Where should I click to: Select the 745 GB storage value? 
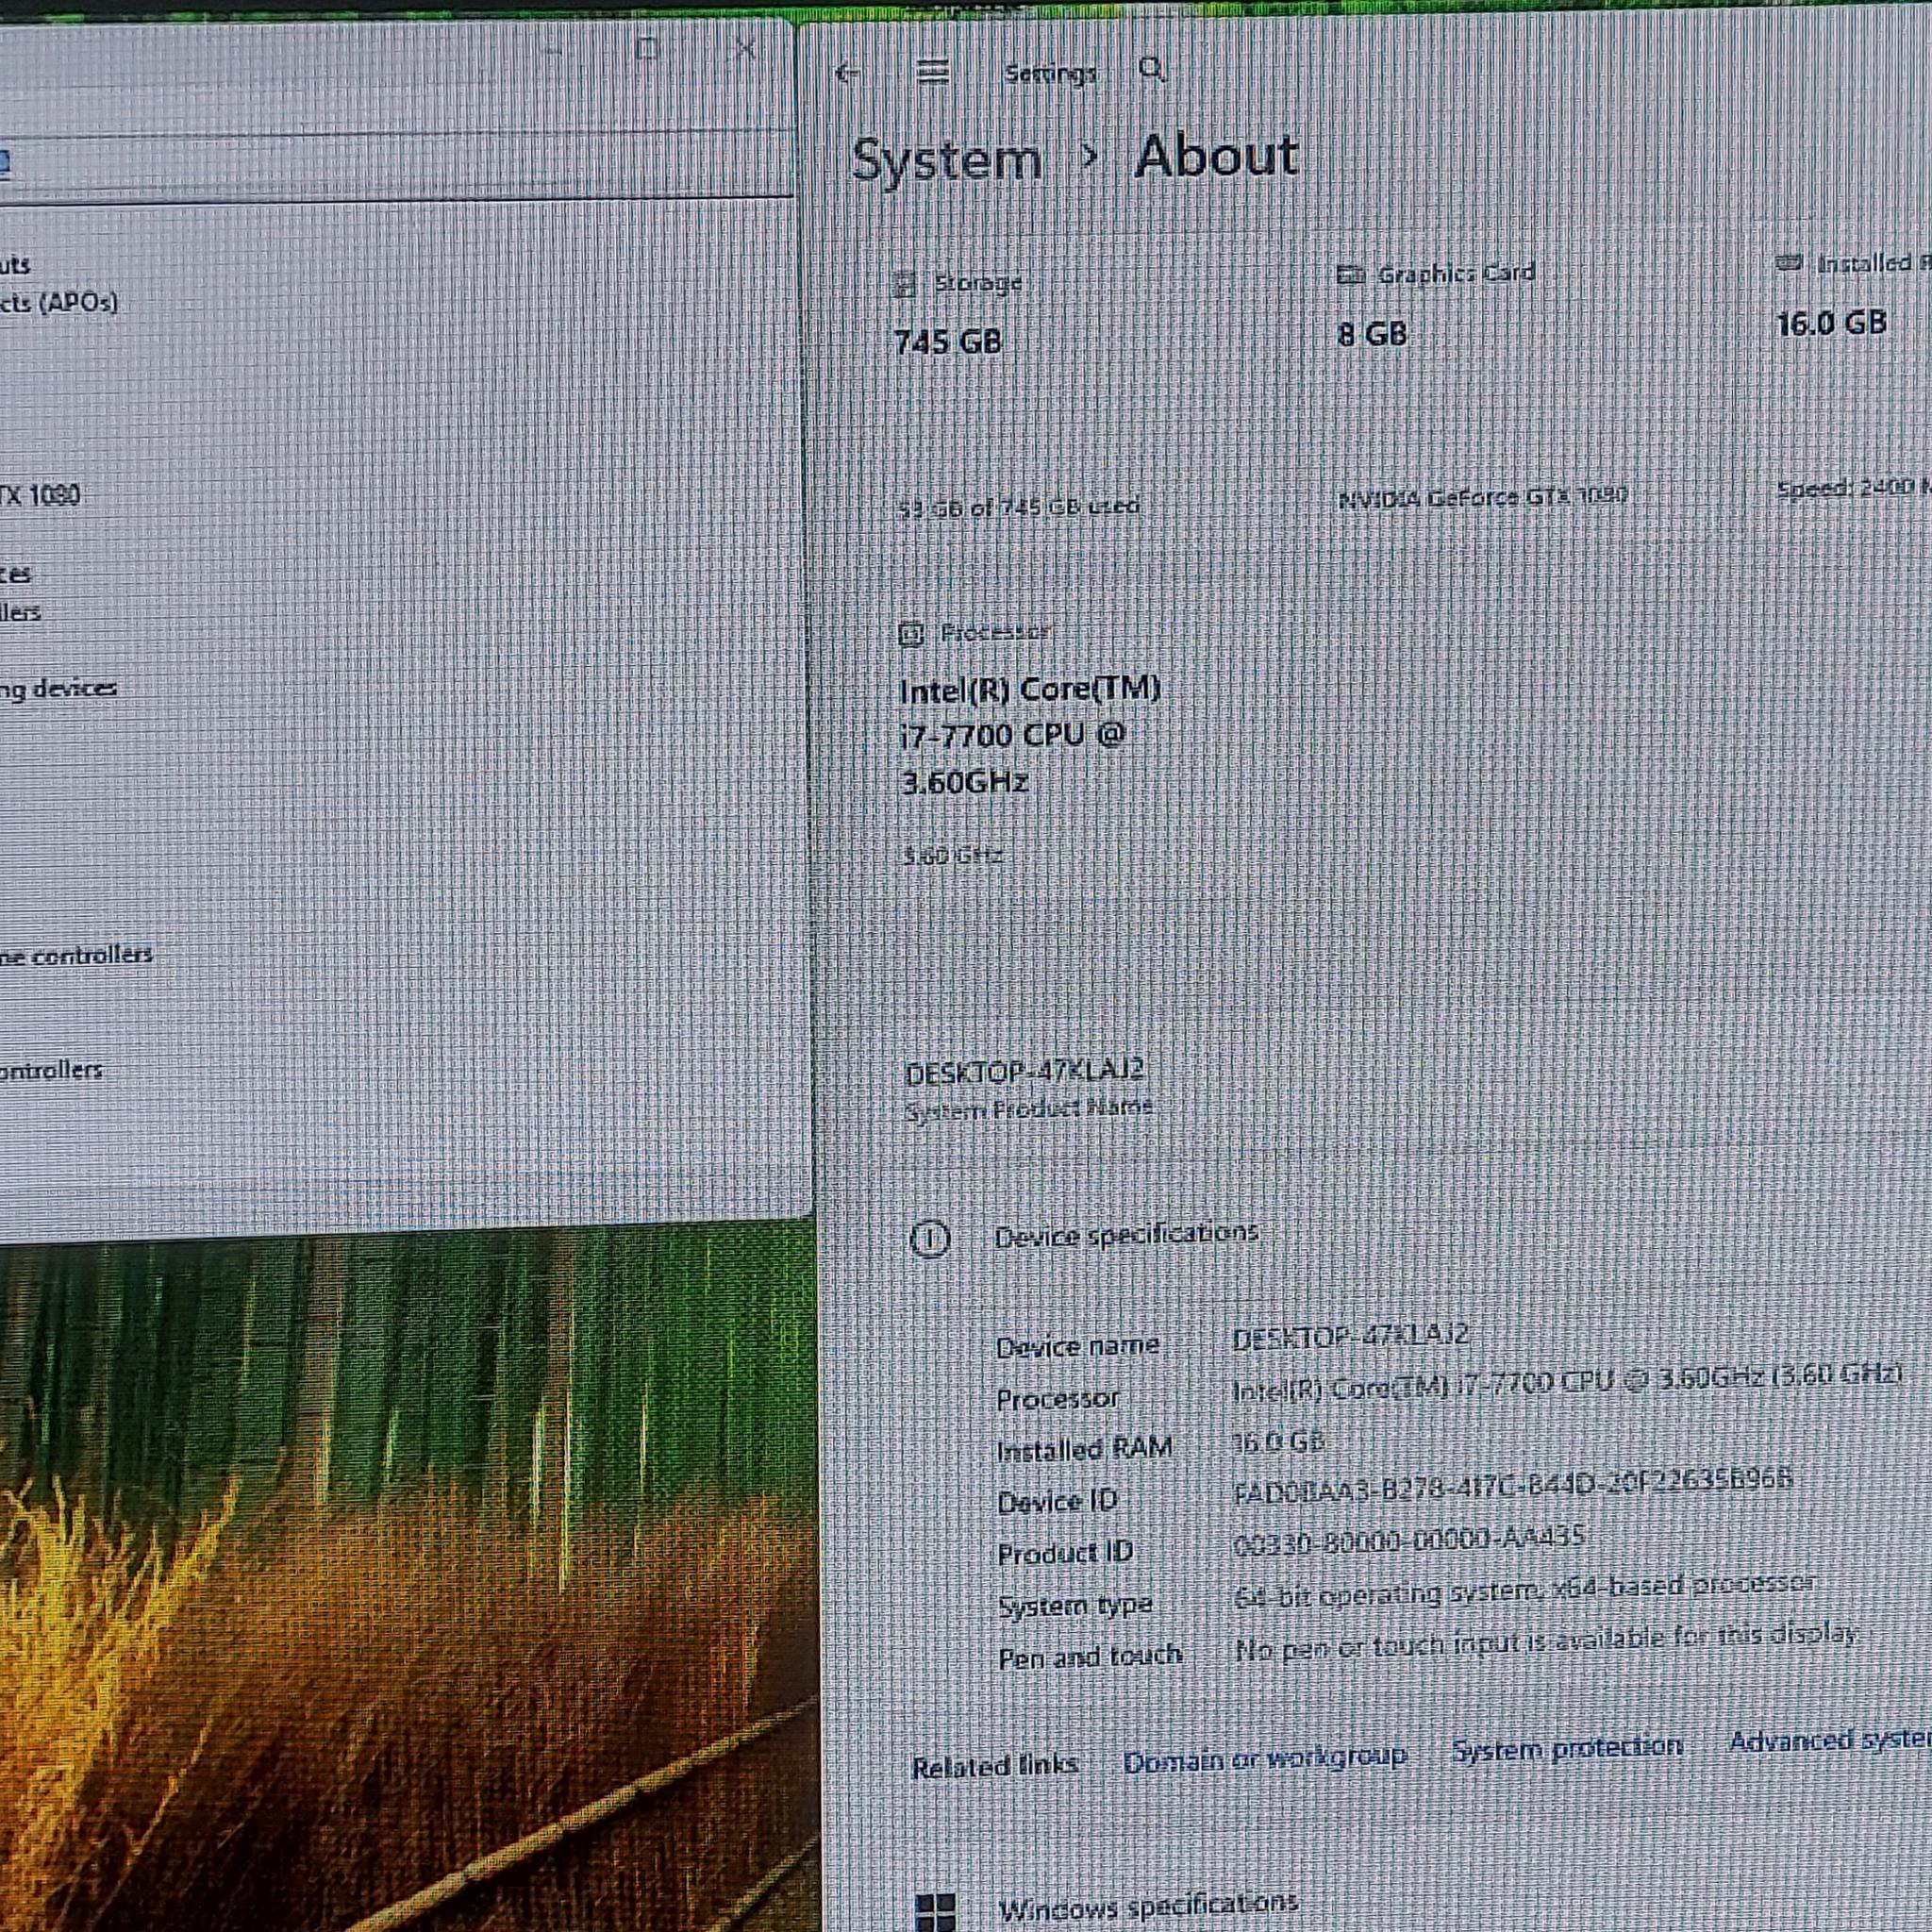[x=948, y=342]
